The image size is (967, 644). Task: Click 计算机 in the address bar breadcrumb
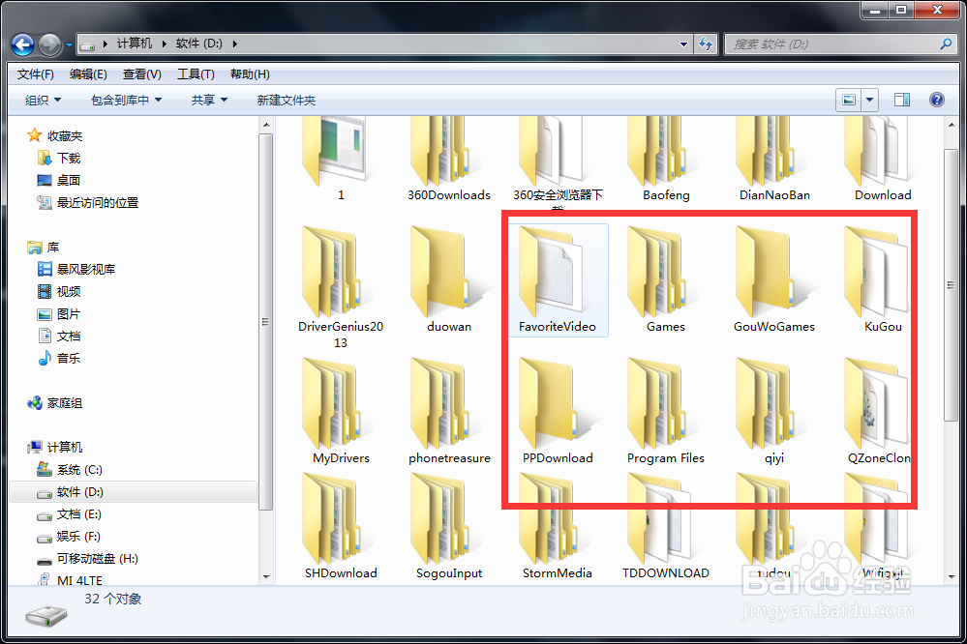[134, 44]
